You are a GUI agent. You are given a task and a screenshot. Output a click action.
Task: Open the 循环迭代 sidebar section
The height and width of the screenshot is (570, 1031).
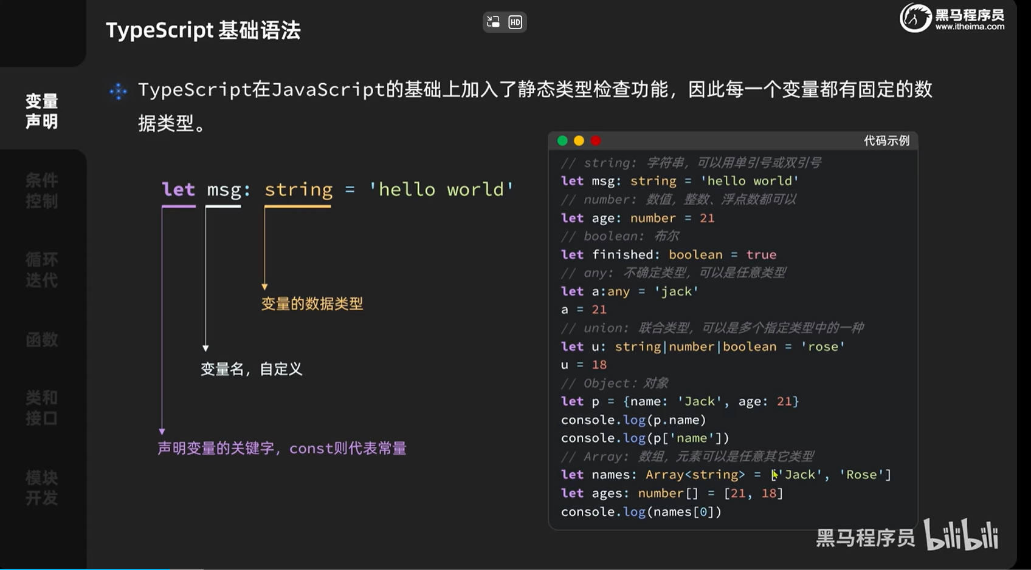coord(42,270)
